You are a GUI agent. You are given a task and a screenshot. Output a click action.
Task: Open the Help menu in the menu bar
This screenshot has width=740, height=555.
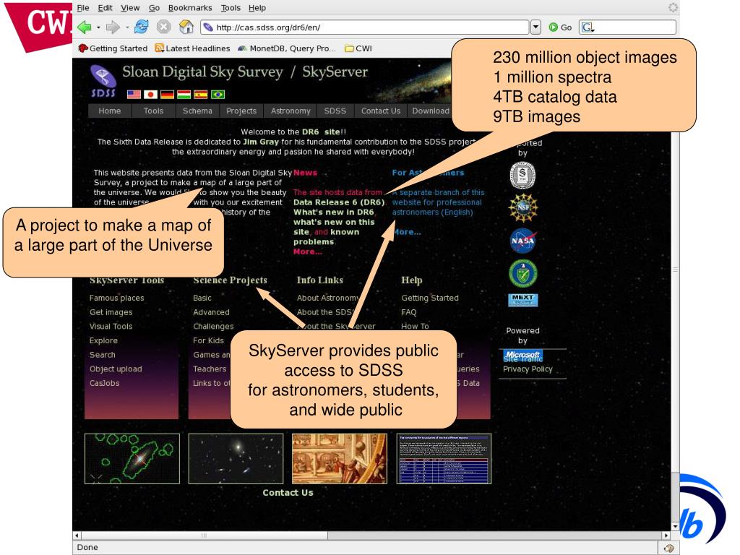pos(257,7)
